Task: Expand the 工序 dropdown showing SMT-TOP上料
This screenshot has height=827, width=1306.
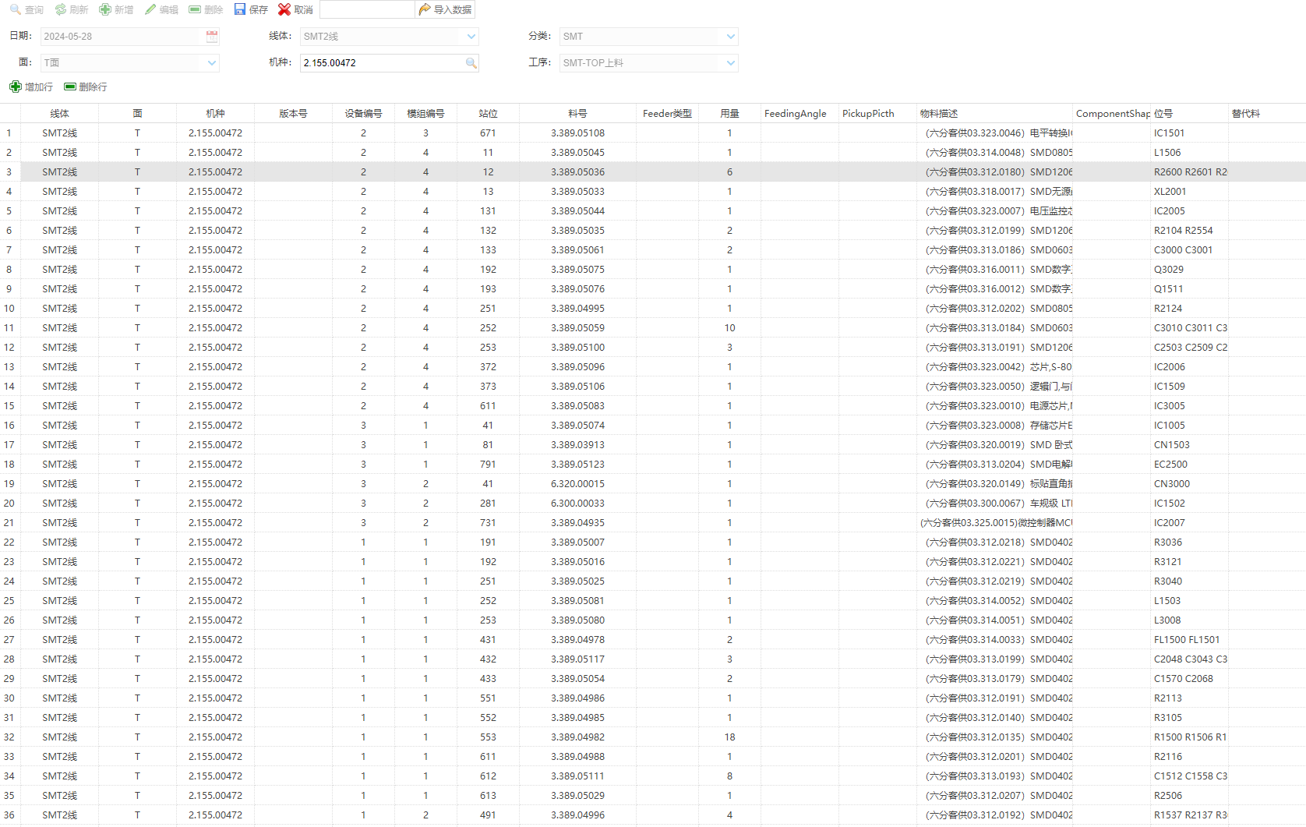Action: tap(730, 63)
